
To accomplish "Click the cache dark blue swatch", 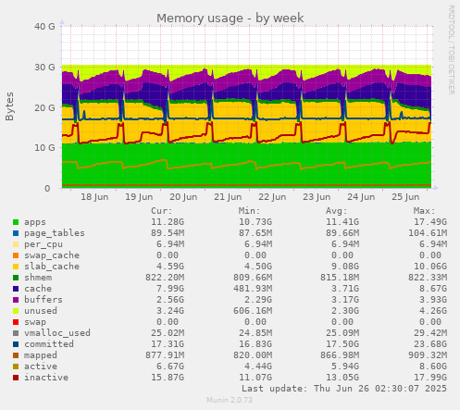I will (16, 289).
